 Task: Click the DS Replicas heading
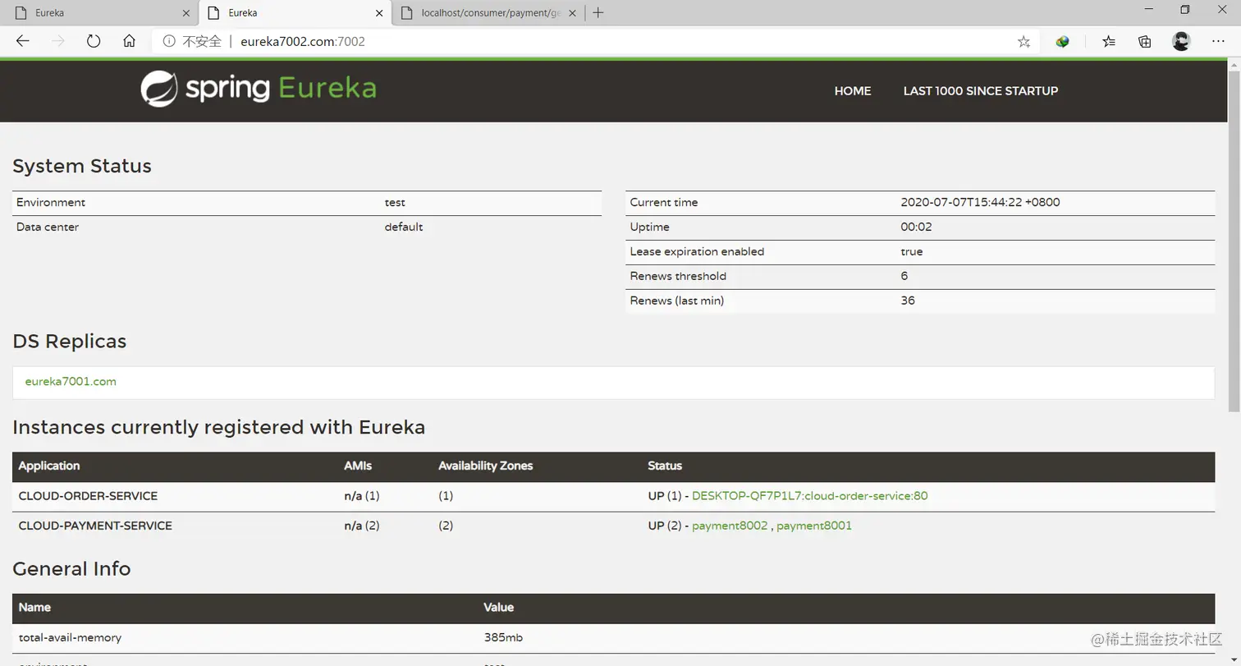(70, 341)
